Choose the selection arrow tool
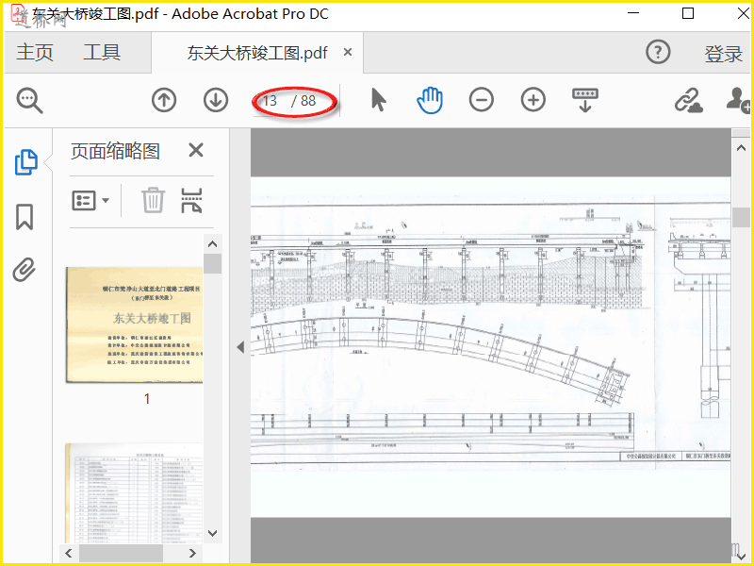Screen dimensions: 754x566 pos(379,100)
